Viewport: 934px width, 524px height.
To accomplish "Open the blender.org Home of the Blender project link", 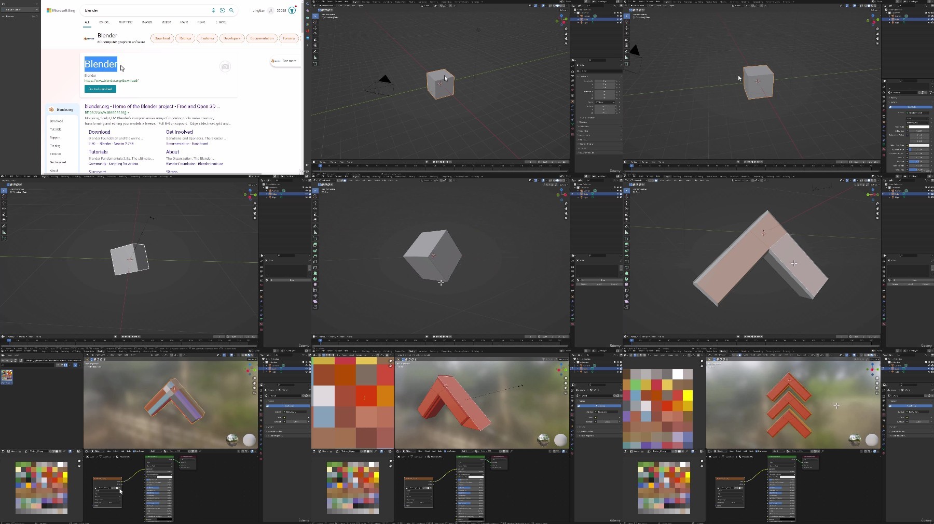I will [152, 106].
